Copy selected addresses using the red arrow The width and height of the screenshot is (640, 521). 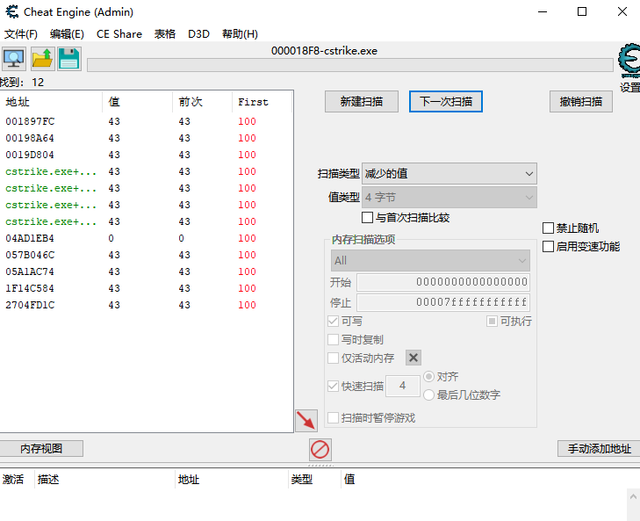coord(306,421)
